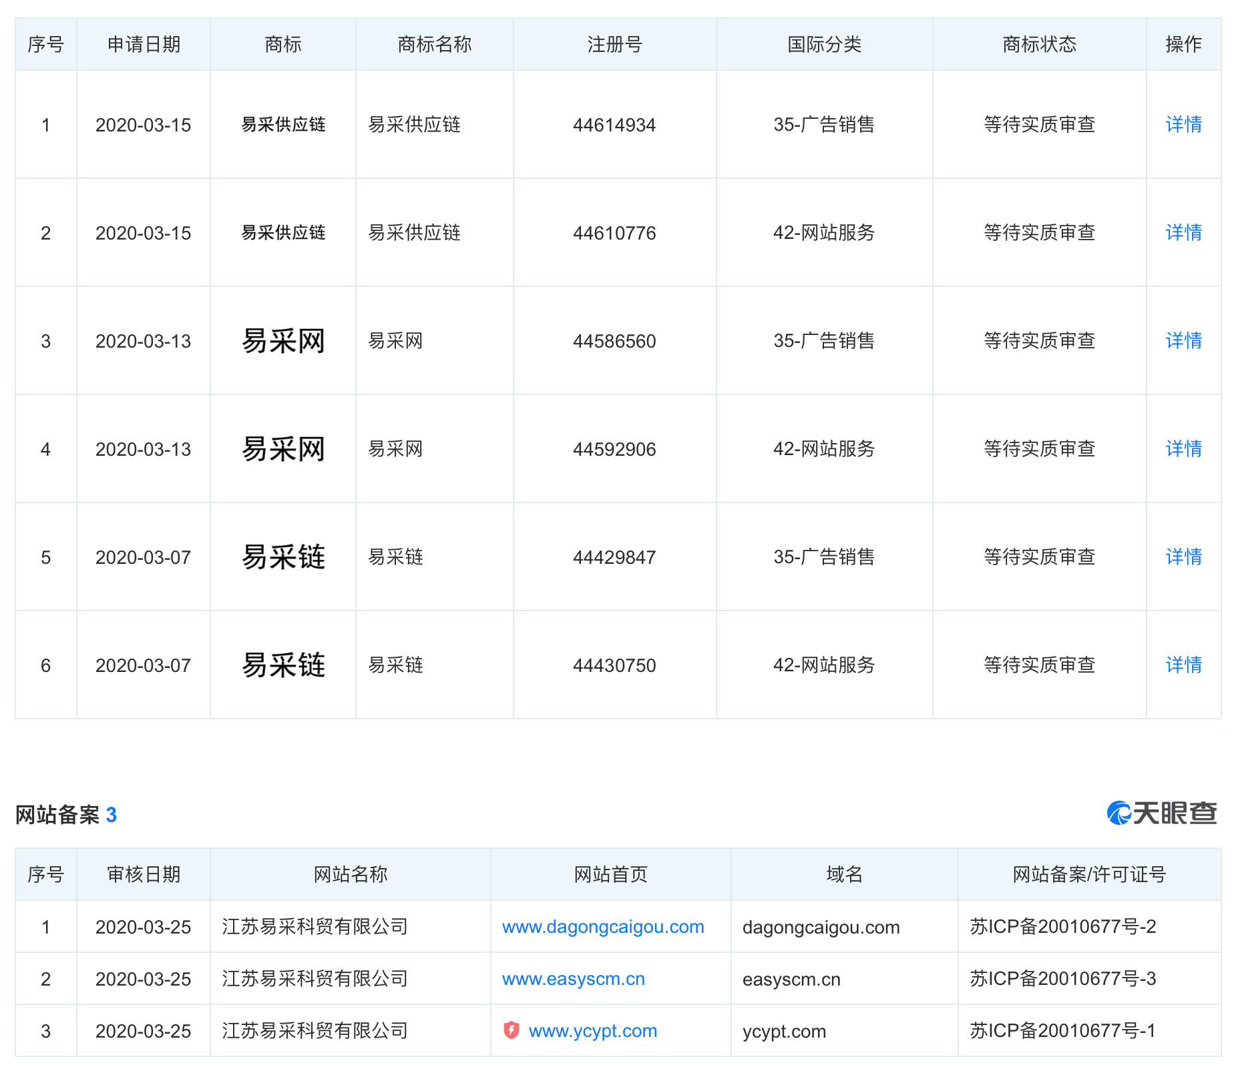Select registration number 44610776
Image resolution: width=1234 pixels, height=1069 pixels.
(x=614, y=233)
